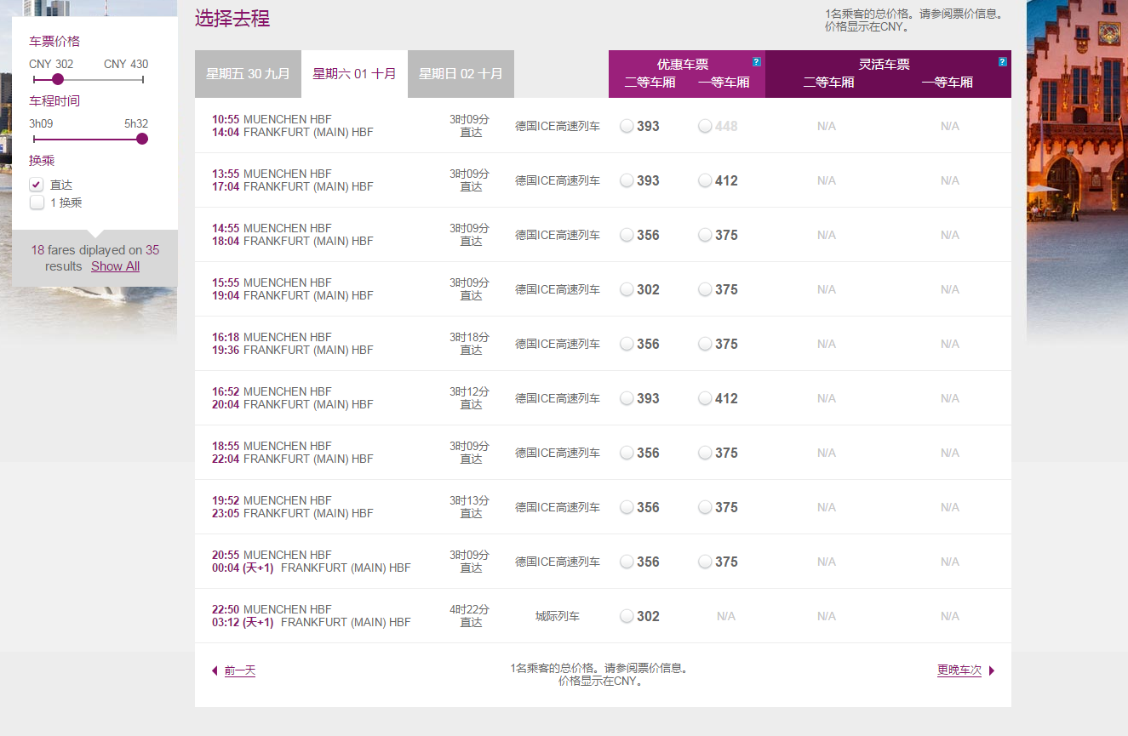This screenshot has height=736, width=1128.
Task: Go to 前一天 previous day
Action: [240, 670]
